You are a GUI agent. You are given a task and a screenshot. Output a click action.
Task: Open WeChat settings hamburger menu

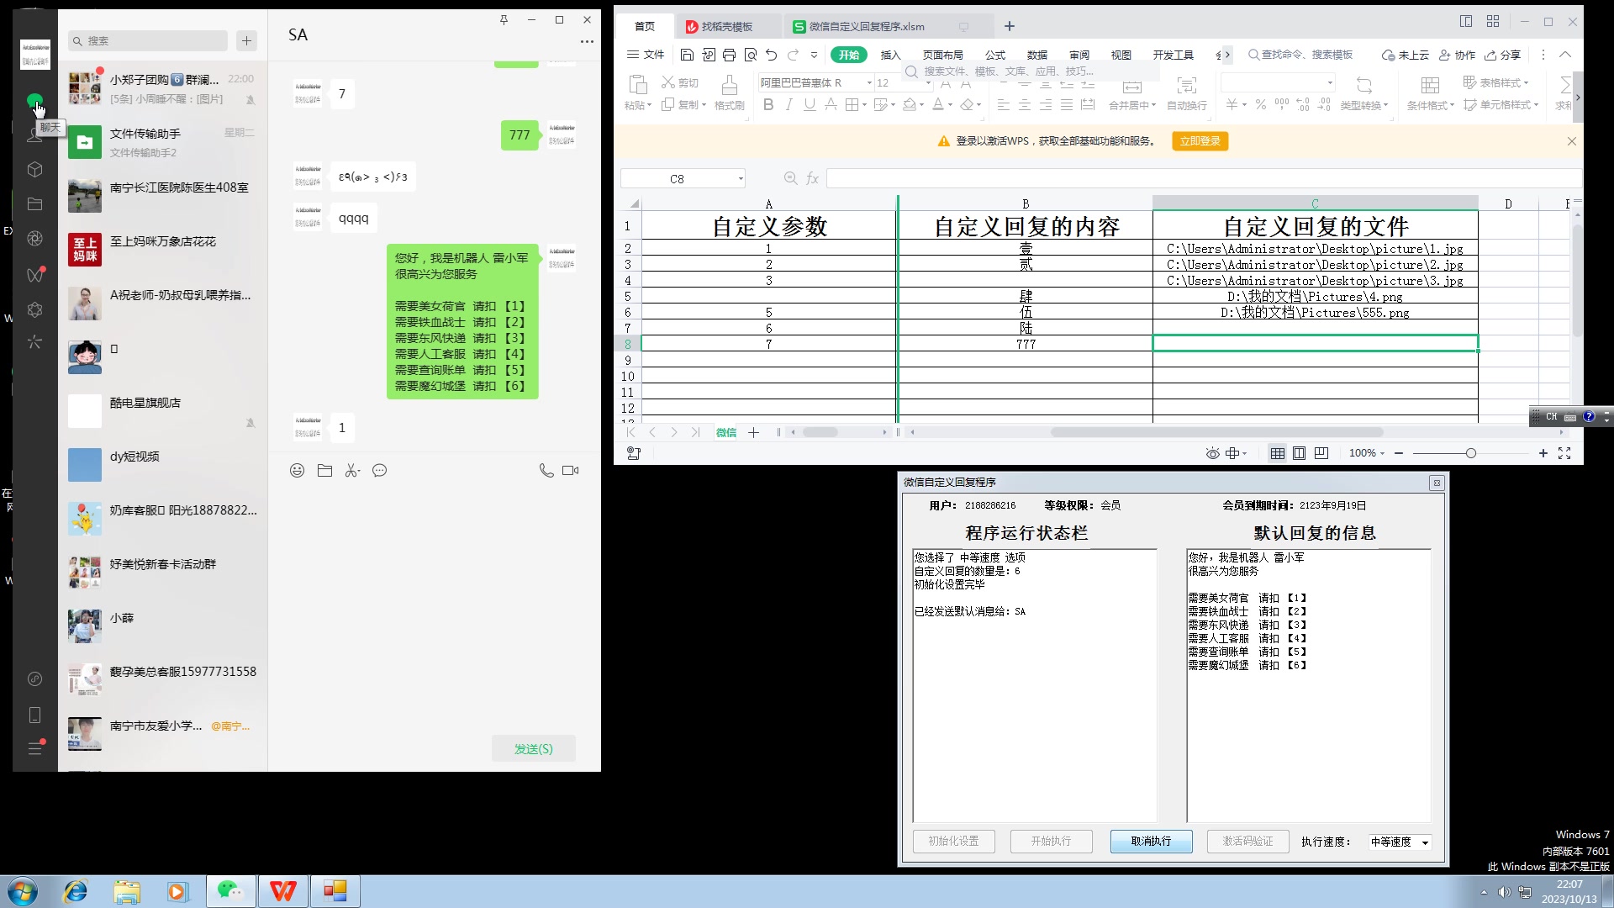pos(34,747)
